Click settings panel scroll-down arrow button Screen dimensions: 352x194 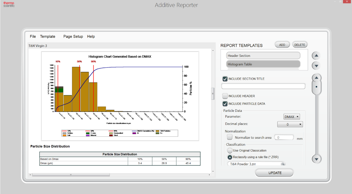click(316, 159)
